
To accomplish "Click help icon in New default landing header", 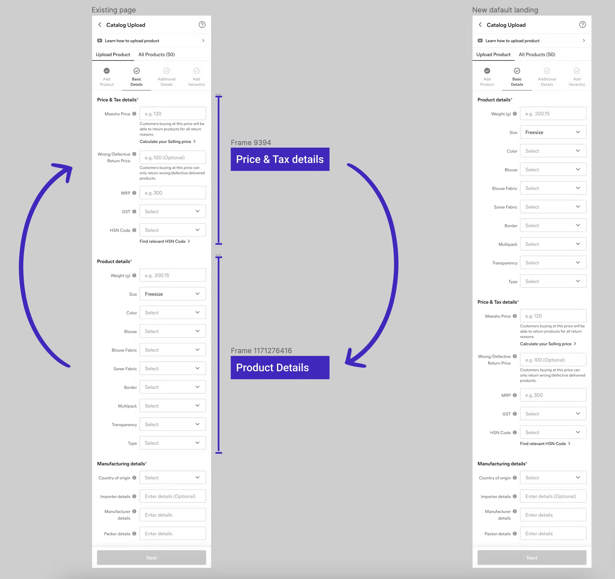I will (582, 24).
